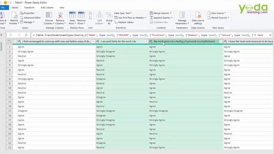This screenshot has height=154, width=274.
Task: Open the File tab
Action: coord(3,8)
